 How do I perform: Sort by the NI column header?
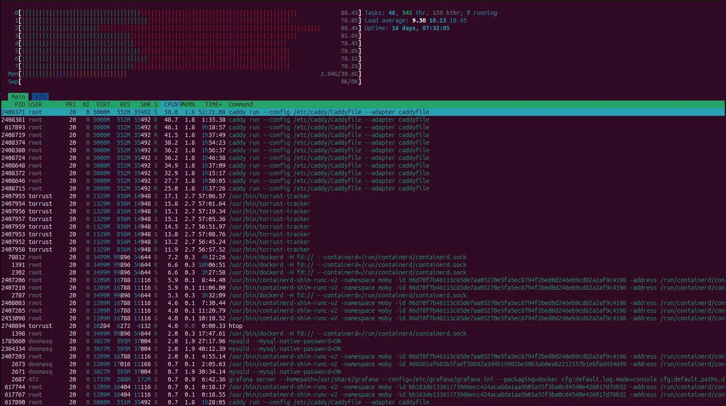coord(86,104)
